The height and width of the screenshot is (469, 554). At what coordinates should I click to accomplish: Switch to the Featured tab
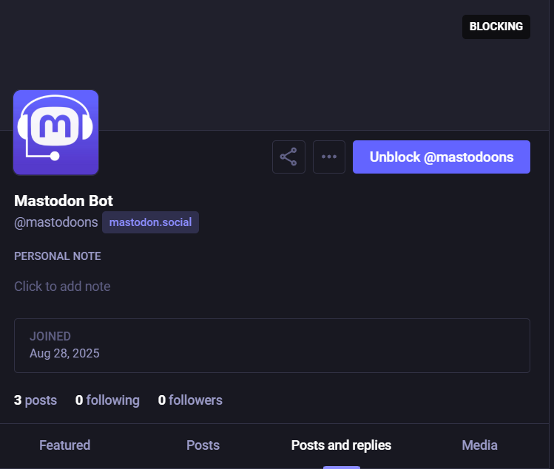[64, 445]
